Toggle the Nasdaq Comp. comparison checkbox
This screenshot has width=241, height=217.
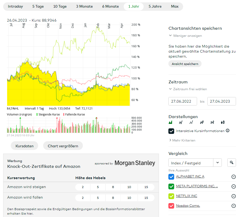click(x=171, y=206)
